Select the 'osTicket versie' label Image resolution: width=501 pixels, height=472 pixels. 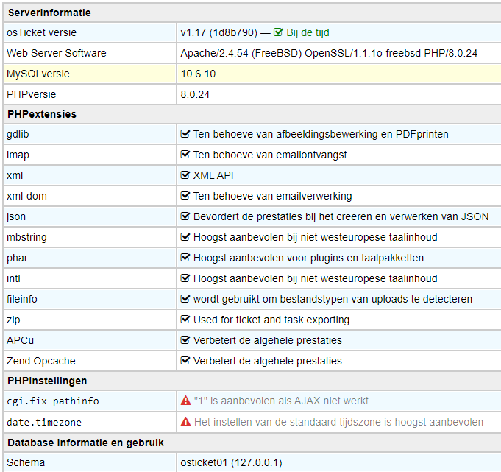click(41, 32)
